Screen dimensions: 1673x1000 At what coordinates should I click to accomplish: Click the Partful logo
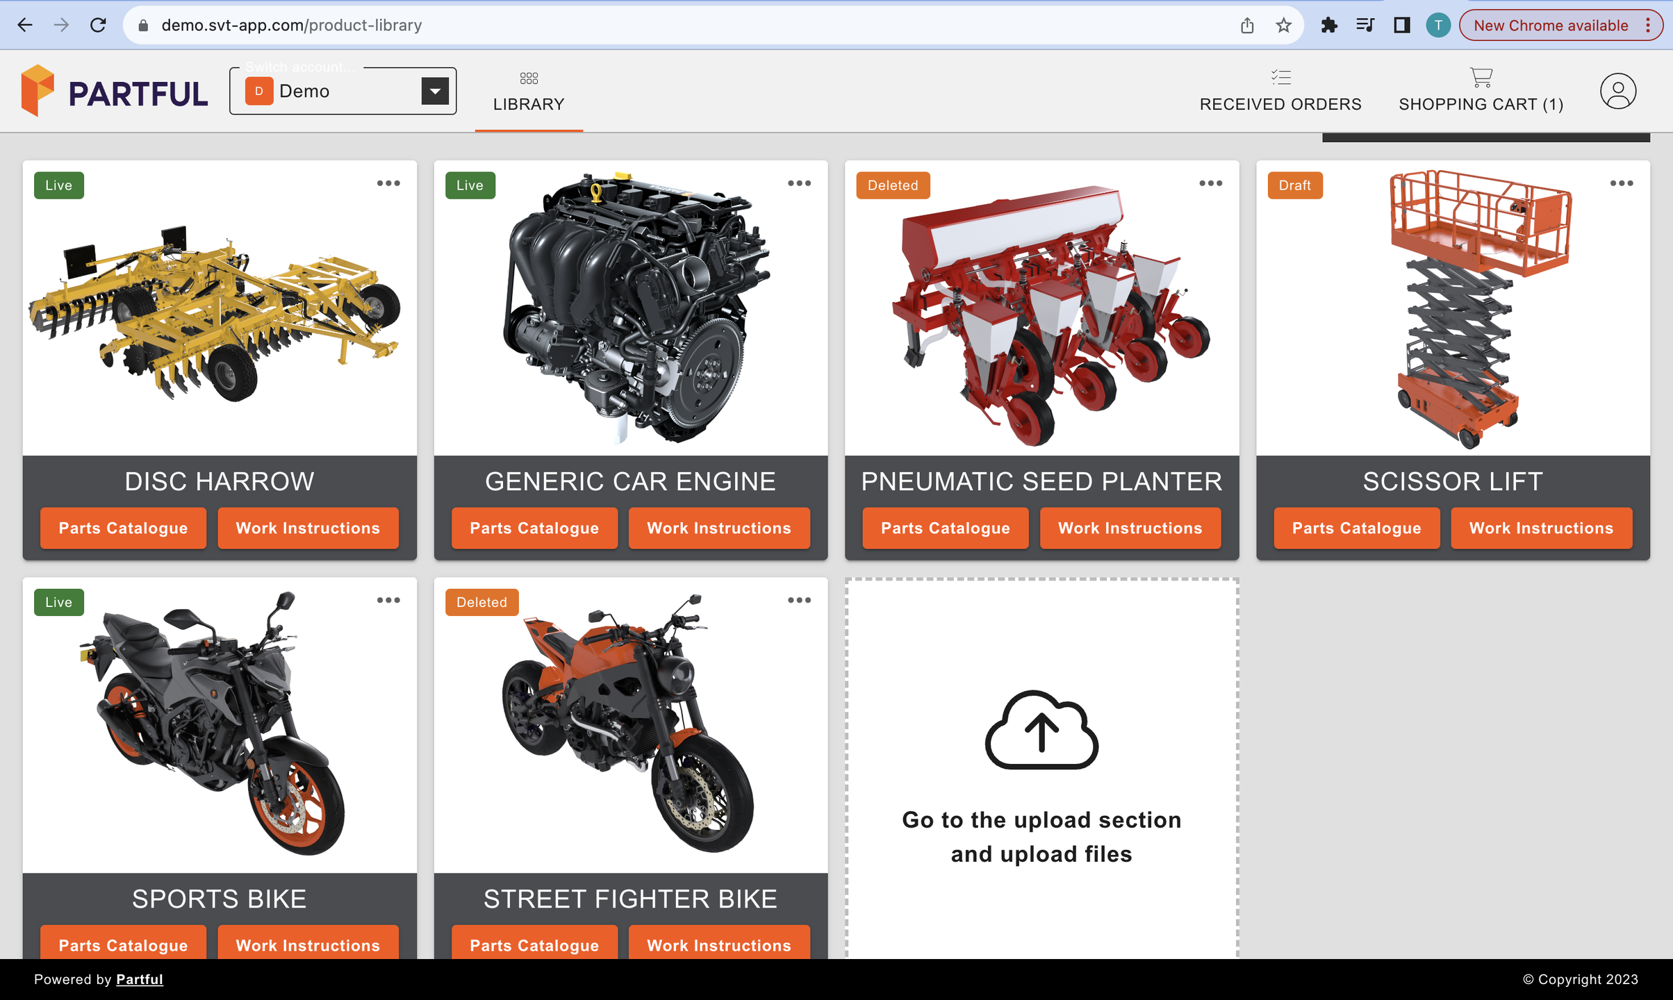(x=115, y=91)
